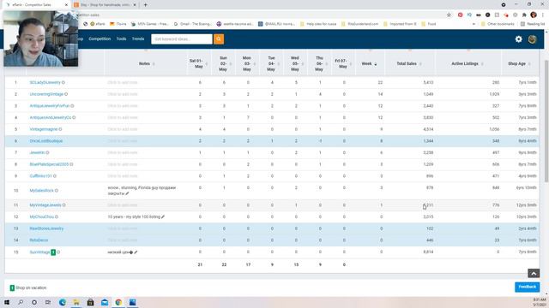Viewport: 549px width, 308px height.
Task: Click the scroll-to-top arrow button
Action: click(534, 274)
